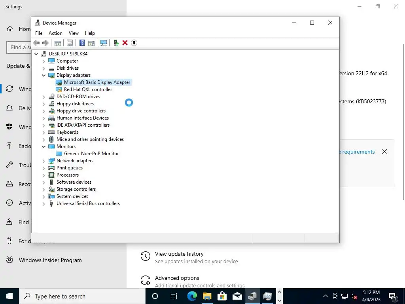This screenshot has width=405, height=304.
Task: Show hidden tray icons chevron
Action: pos(326,296)
